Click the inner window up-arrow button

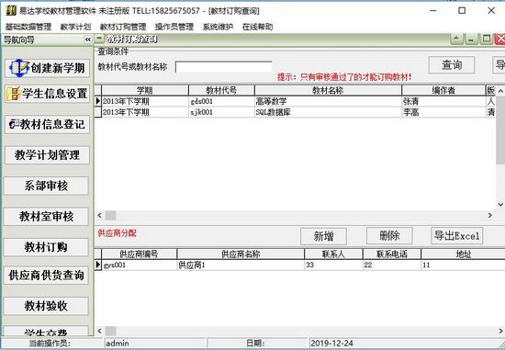(456, 39)
